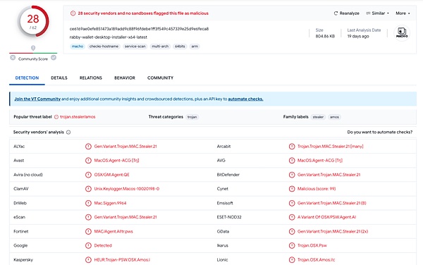The width and height of the screenshot is (423, 265).
Task: Click the warning icon in the 28 vendors flagged banner
Action: click(73, 13)
